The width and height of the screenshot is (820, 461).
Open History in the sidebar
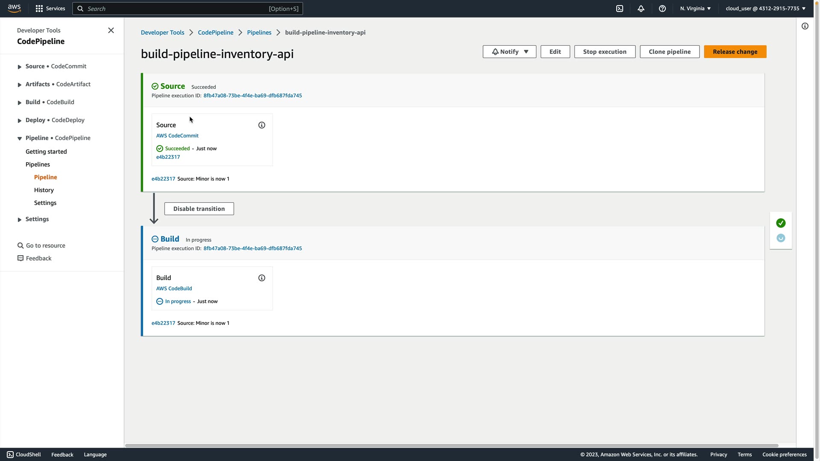(44, 190)
